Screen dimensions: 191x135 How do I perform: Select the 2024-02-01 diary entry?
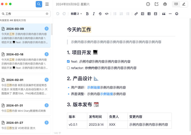[x=25, y=87]
